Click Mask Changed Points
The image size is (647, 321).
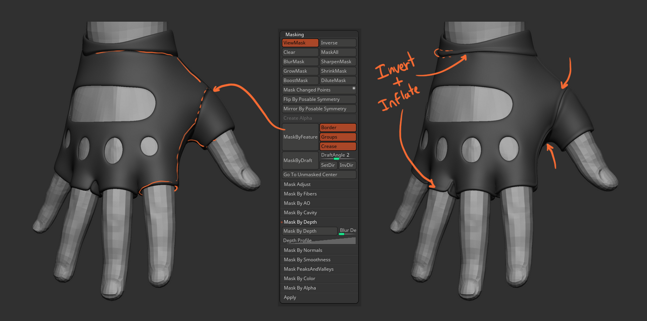pos(319,90)
